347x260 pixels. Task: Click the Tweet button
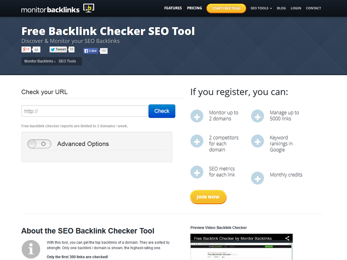[59, 49]
